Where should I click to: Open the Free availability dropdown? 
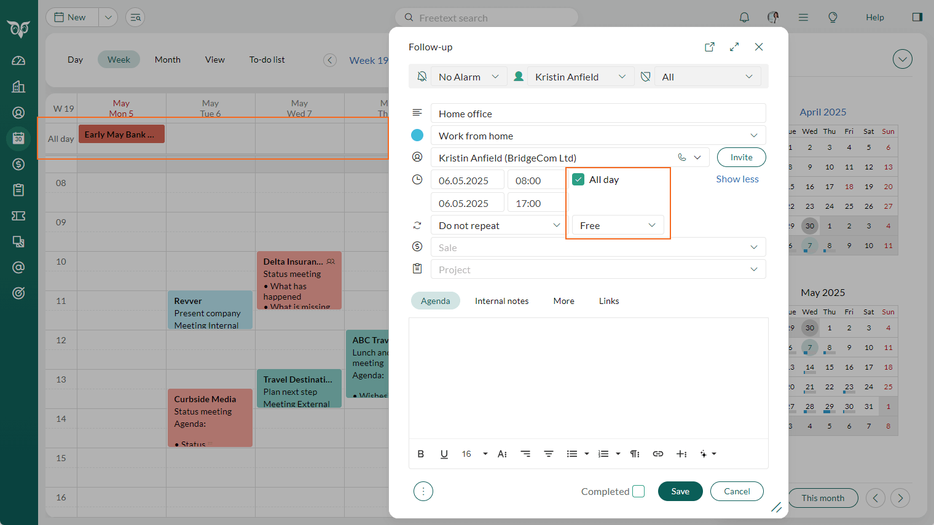[x=618, y=225]
